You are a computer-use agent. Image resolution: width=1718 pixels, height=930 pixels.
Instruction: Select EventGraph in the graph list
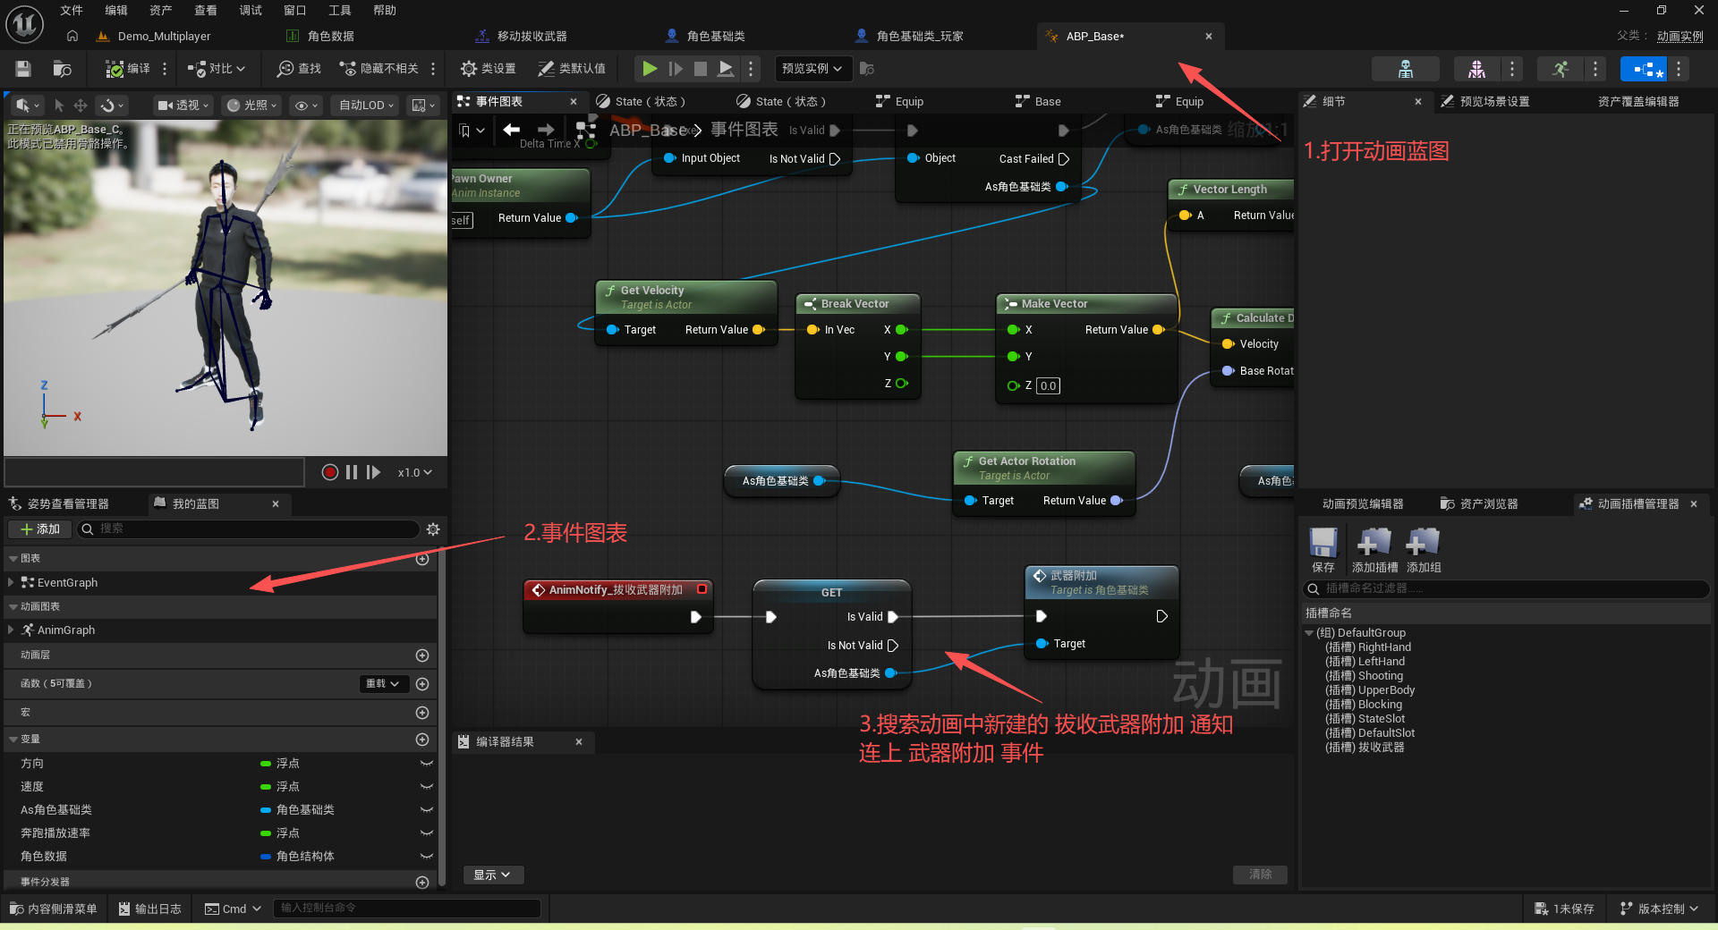point(67,583)
